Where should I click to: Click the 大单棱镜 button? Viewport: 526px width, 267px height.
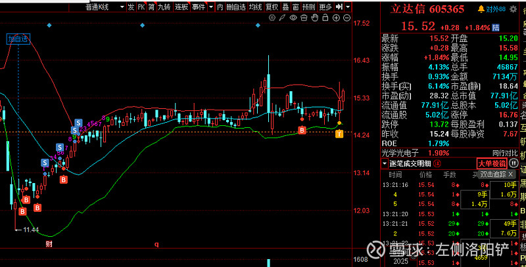[x=492, y=163]
